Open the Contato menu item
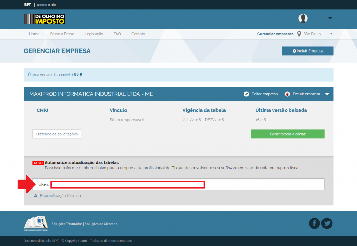Image resolution: width=357 pixels, height=246 pixels. pyautogui.click(x=138, y=34)
